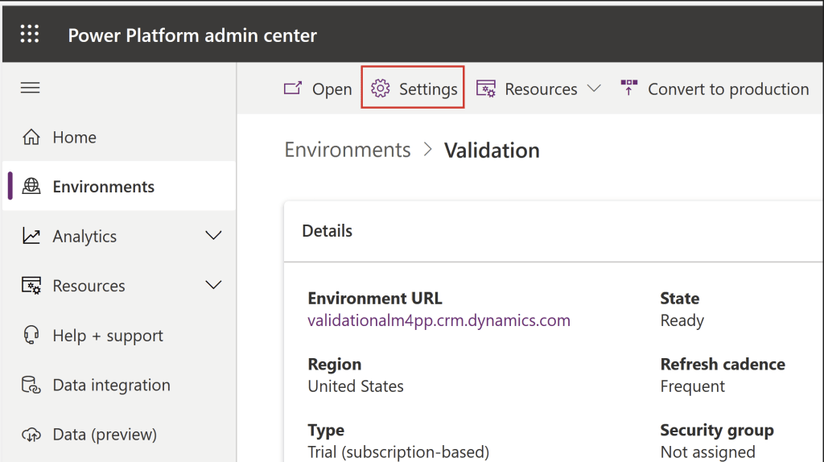This screenshot has width=824, height=462.
Task: Click Convert to production label
Action: click(x=728, y=89)
